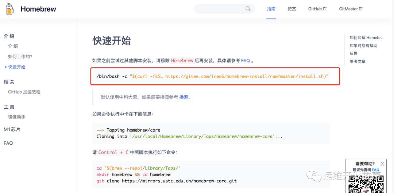The width and height of the screenshot is (394, 193).
Task: Select 介绍 sub-item in sidebar
Action: tap(13, 46)
